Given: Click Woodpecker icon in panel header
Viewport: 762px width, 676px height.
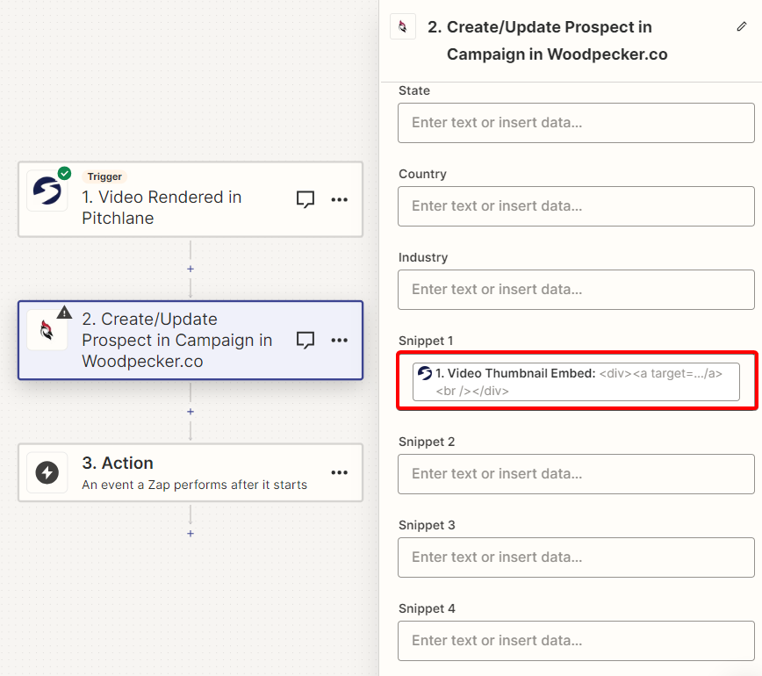Looking at the screenshot, I should (403, 26).
